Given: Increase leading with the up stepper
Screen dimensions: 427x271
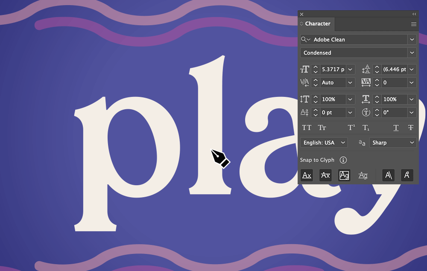Looking at the screenshot, I should [x=376, y=67].
